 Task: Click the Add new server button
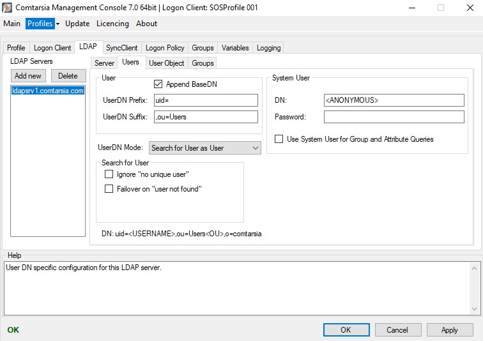(x=28, y=76)
